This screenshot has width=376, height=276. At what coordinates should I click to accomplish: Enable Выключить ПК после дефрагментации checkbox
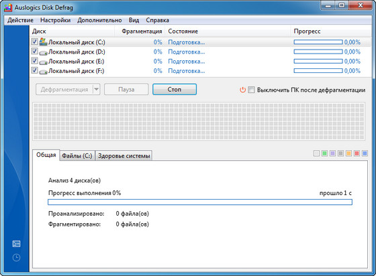[251, 90]
